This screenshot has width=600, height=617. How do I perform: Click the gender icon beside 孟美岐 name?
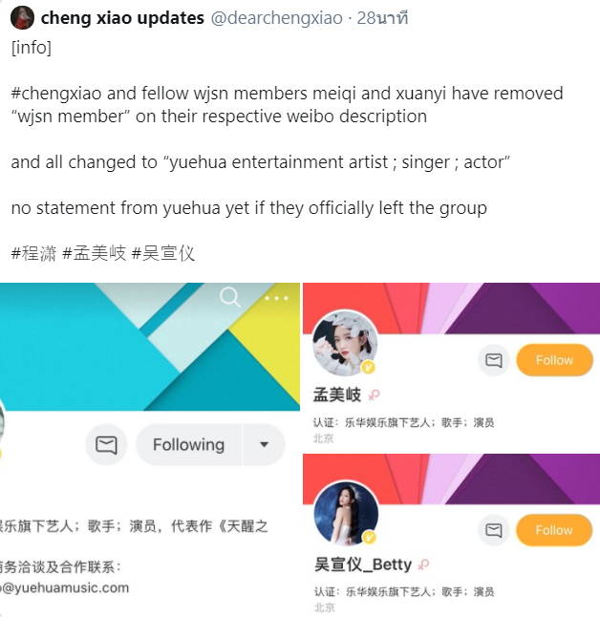(374, 394)
